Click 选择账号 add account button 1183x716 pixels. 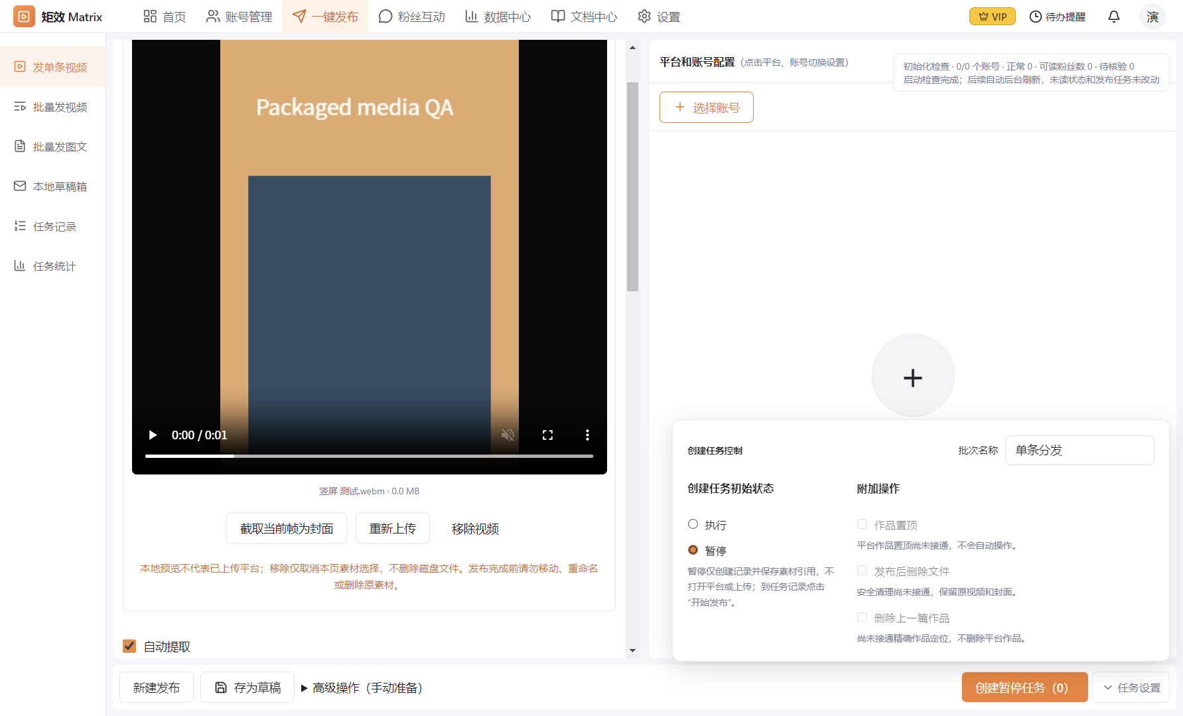point(707,107)
